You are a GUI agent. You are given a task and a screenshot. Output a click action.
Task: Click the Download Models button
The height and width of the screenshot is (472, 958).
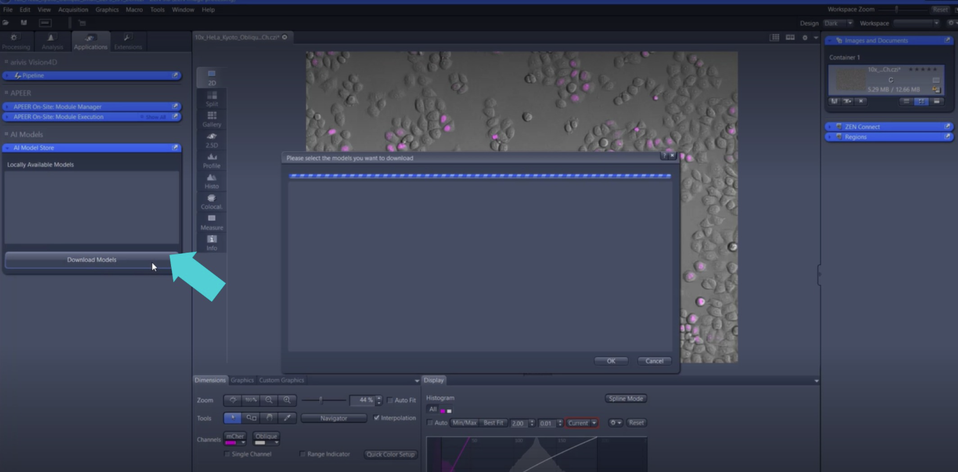[91, 260]
